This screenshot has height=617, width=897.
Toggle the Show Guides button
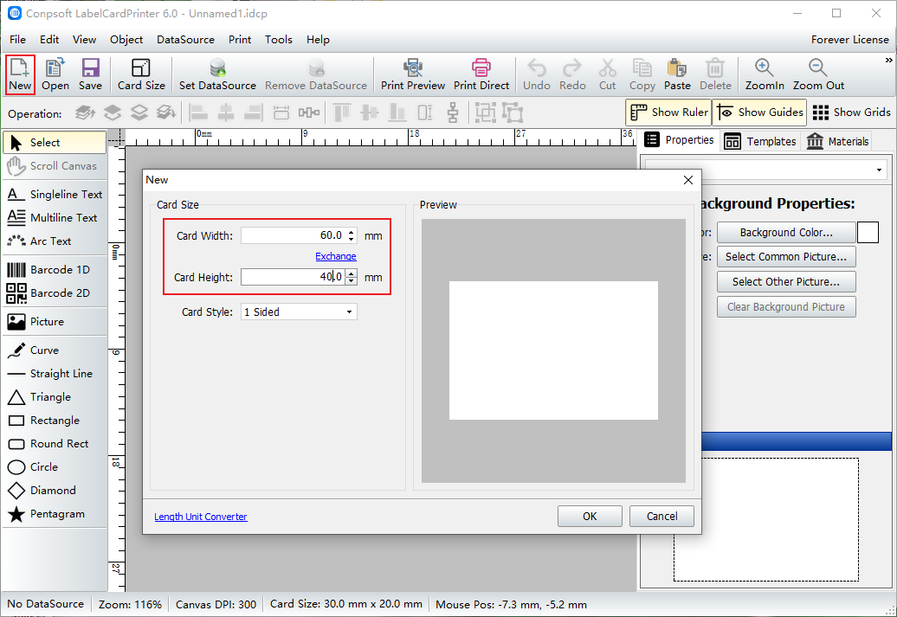click(759, 112)
